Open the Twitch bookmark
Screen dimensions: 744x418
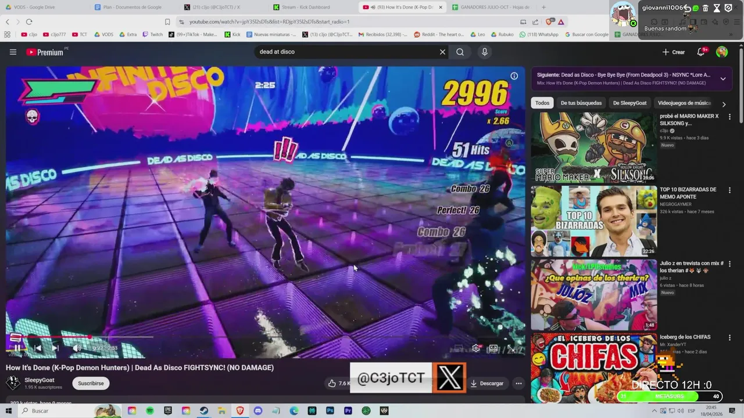click(153, 34)
